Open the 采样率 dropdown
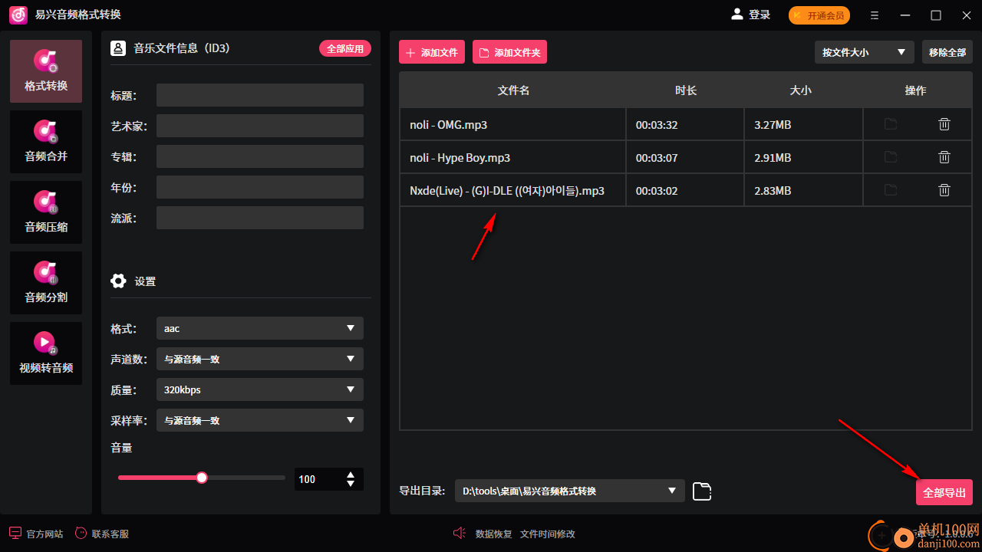This screenshot has width=982, height=552. [x=260, y=420]
